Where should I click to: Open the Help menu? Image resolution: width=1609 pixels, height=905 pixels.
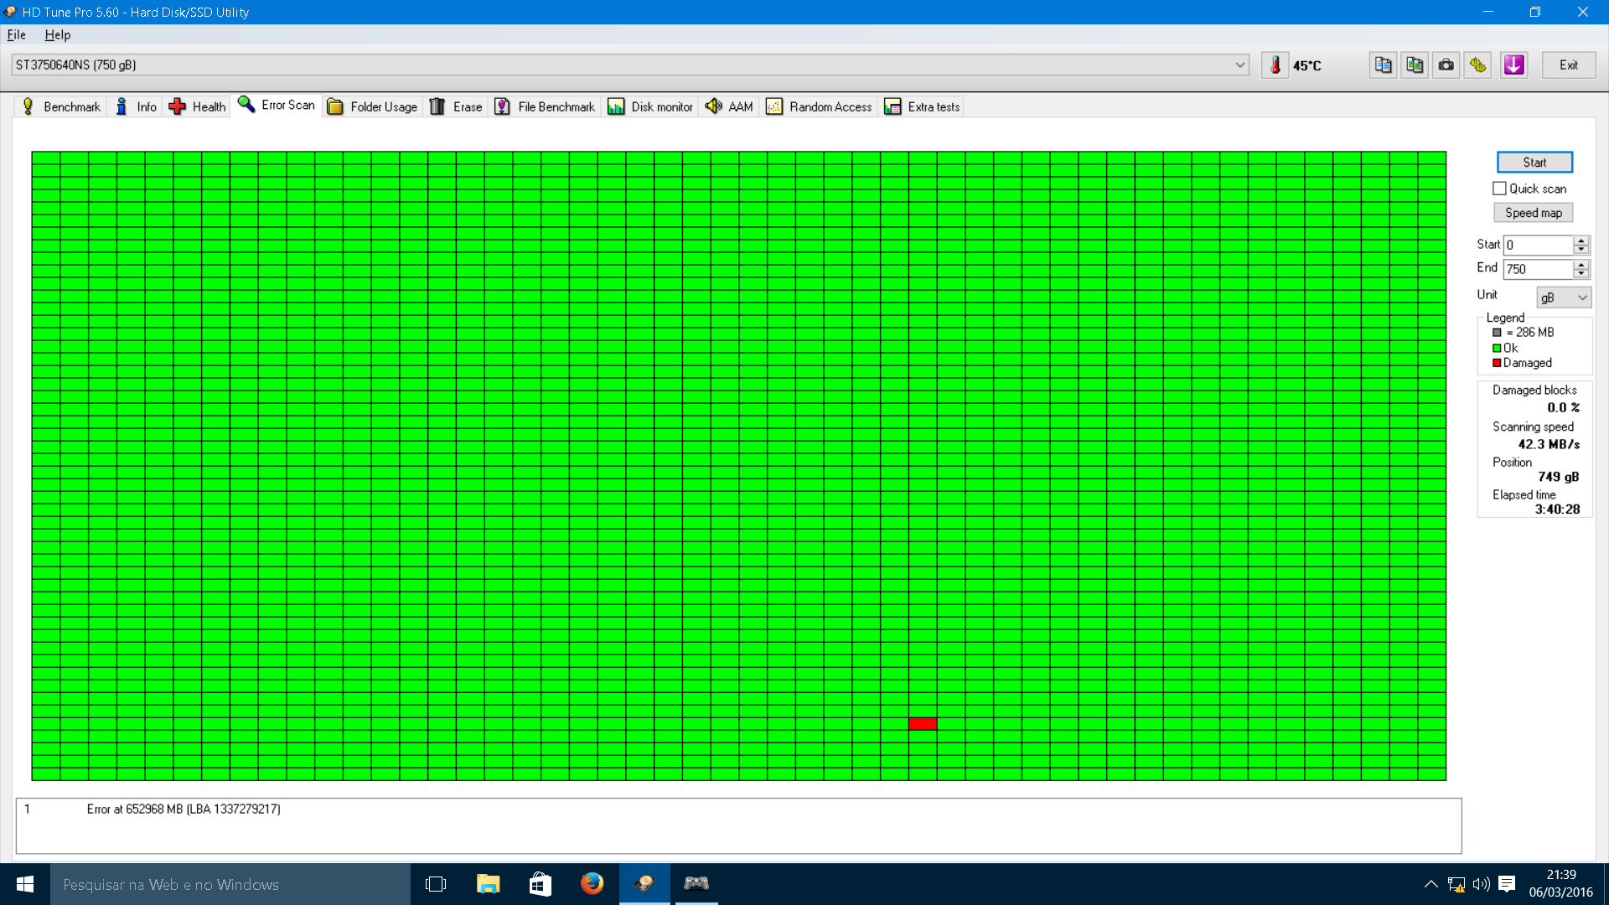click(x=58, y=34)
